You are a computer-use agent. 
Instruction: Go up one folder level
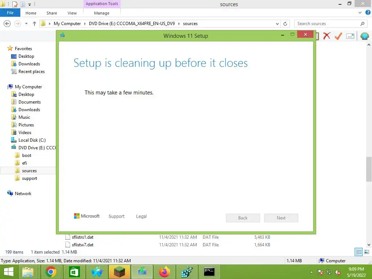[35, 24]
